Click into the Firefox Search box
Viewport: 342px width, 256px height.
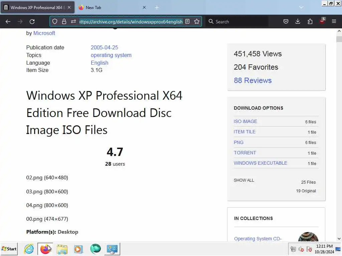pos(237,22)
